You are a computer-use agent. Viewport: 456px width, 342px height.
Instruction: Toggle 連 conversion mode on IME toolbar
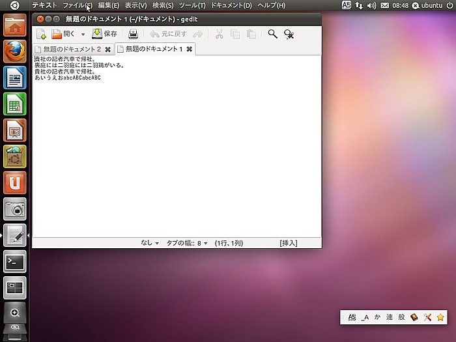click(x=390, y=317)
